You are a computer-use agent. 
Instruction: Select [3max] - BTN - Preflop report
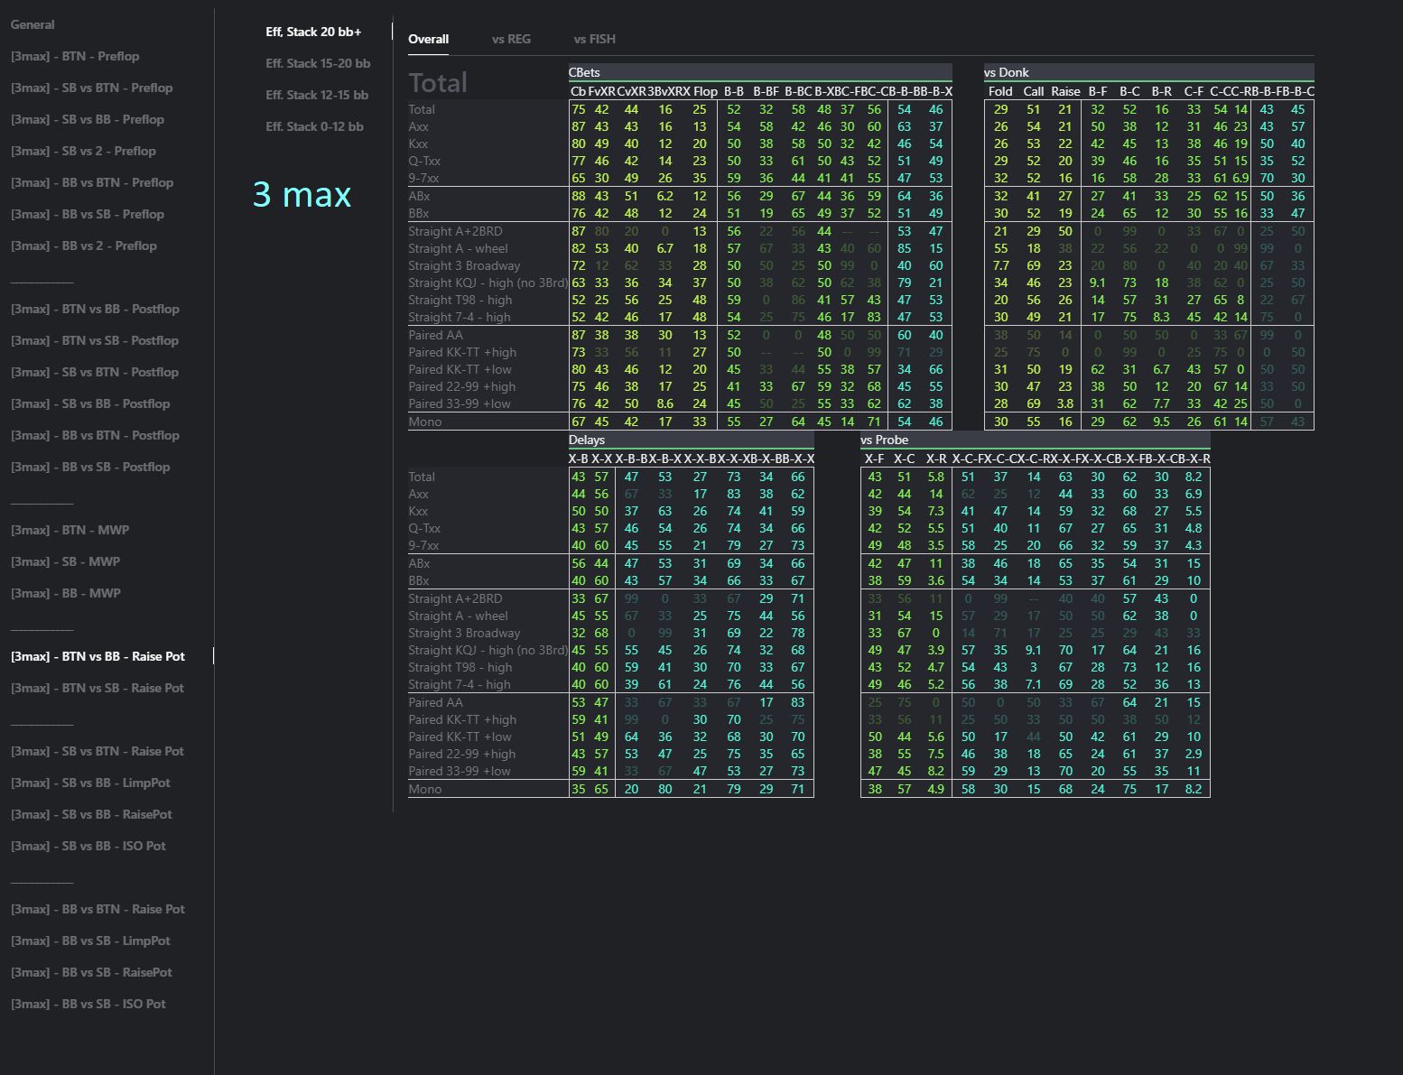tap(75, 56)
